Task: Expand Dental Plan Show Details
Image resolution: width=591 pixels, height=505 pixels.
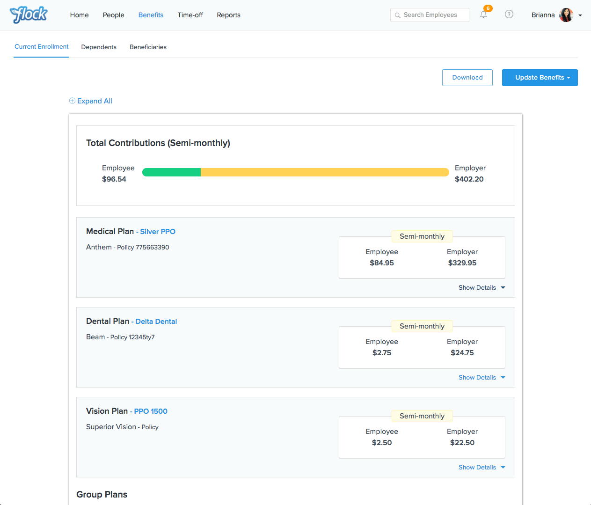Action: tap(482, 377)
